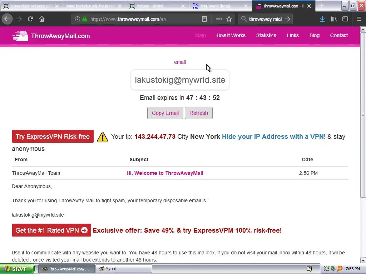
Task: Click the Date column header
Action: pyautogui.click(x=308, y=159)
